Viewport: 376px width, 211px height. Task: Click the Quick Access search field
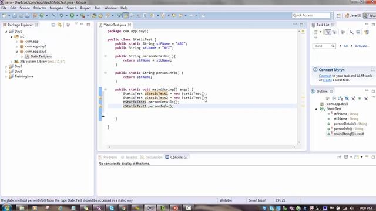(x=311, y=15)
